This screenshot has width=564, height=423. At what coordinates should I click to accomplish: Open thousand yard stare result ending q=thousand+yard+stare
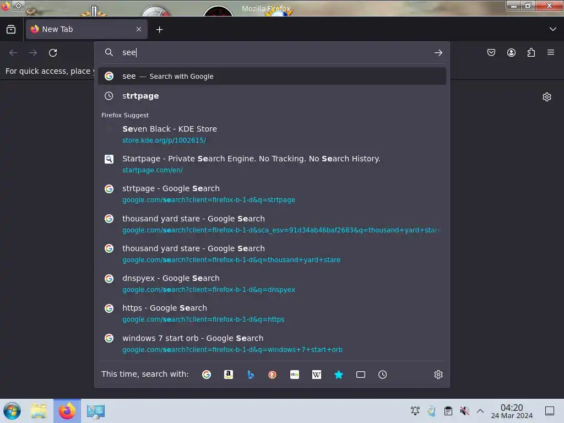(272, 254)
